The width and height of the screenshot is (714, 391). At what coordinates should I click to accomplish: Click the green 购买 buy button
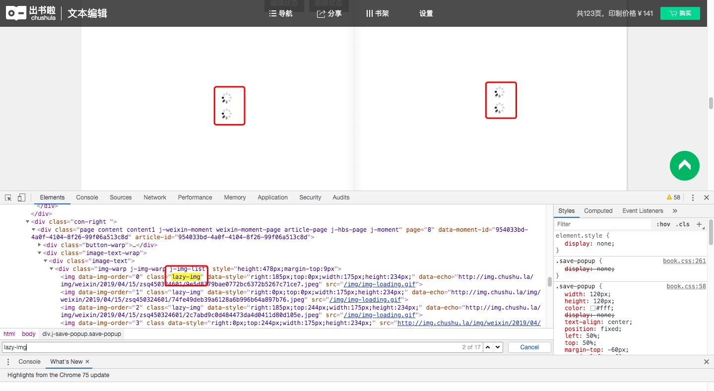point(680,13)
